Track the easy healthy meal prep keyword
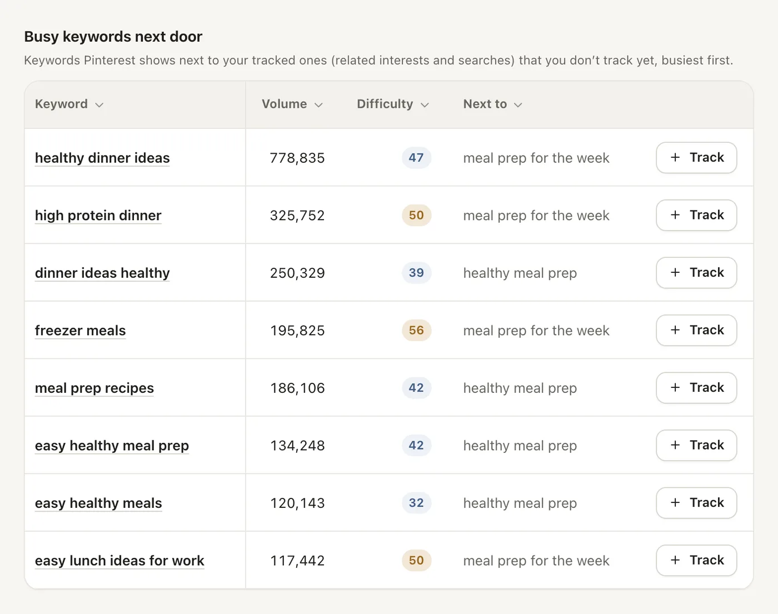 tap(696, 445)
